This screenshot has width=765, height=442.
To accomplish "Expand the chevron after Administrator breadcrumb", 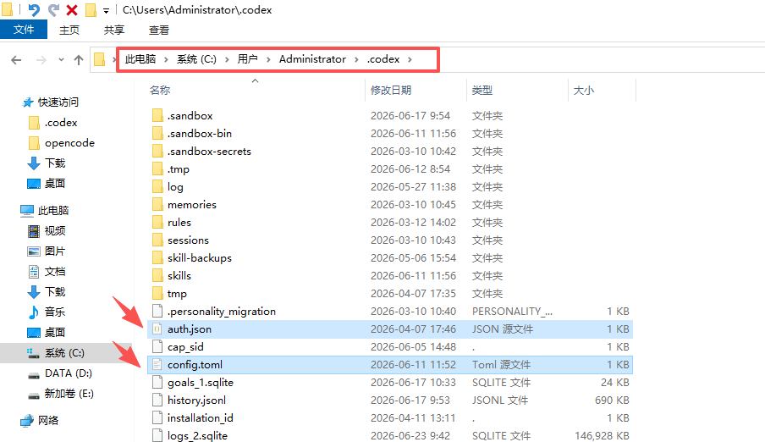I will (356, 59).
